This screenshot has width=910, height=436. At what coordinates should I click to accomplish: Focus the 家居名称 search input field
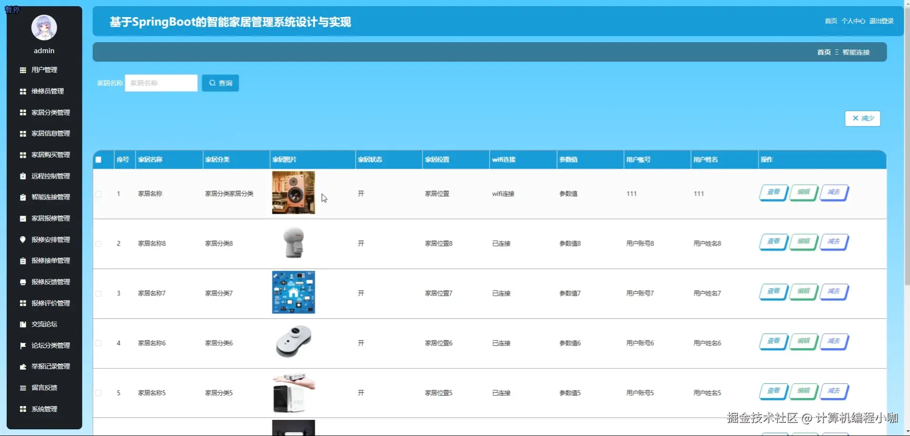click(161, 83)
